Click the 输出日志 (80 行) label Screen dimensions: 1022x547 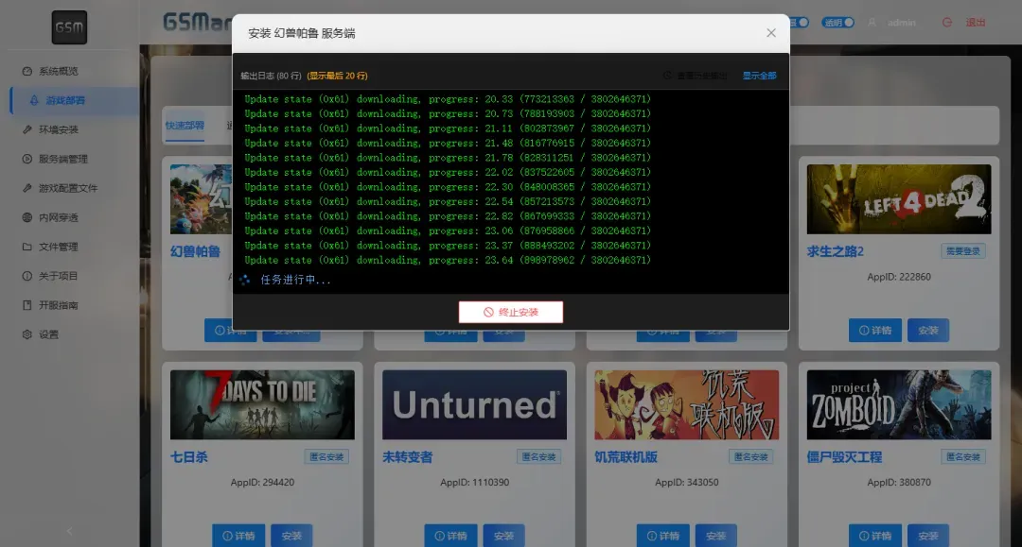[x=271, y=76]
